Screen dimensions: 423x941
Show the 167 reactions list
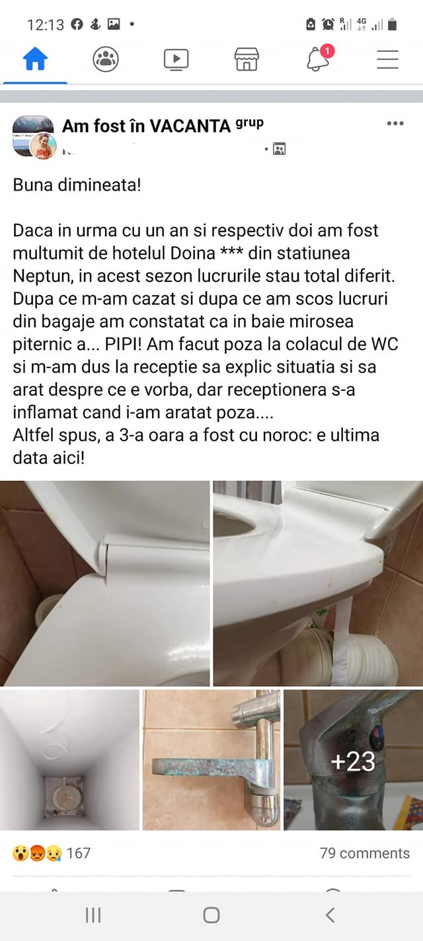52,853
